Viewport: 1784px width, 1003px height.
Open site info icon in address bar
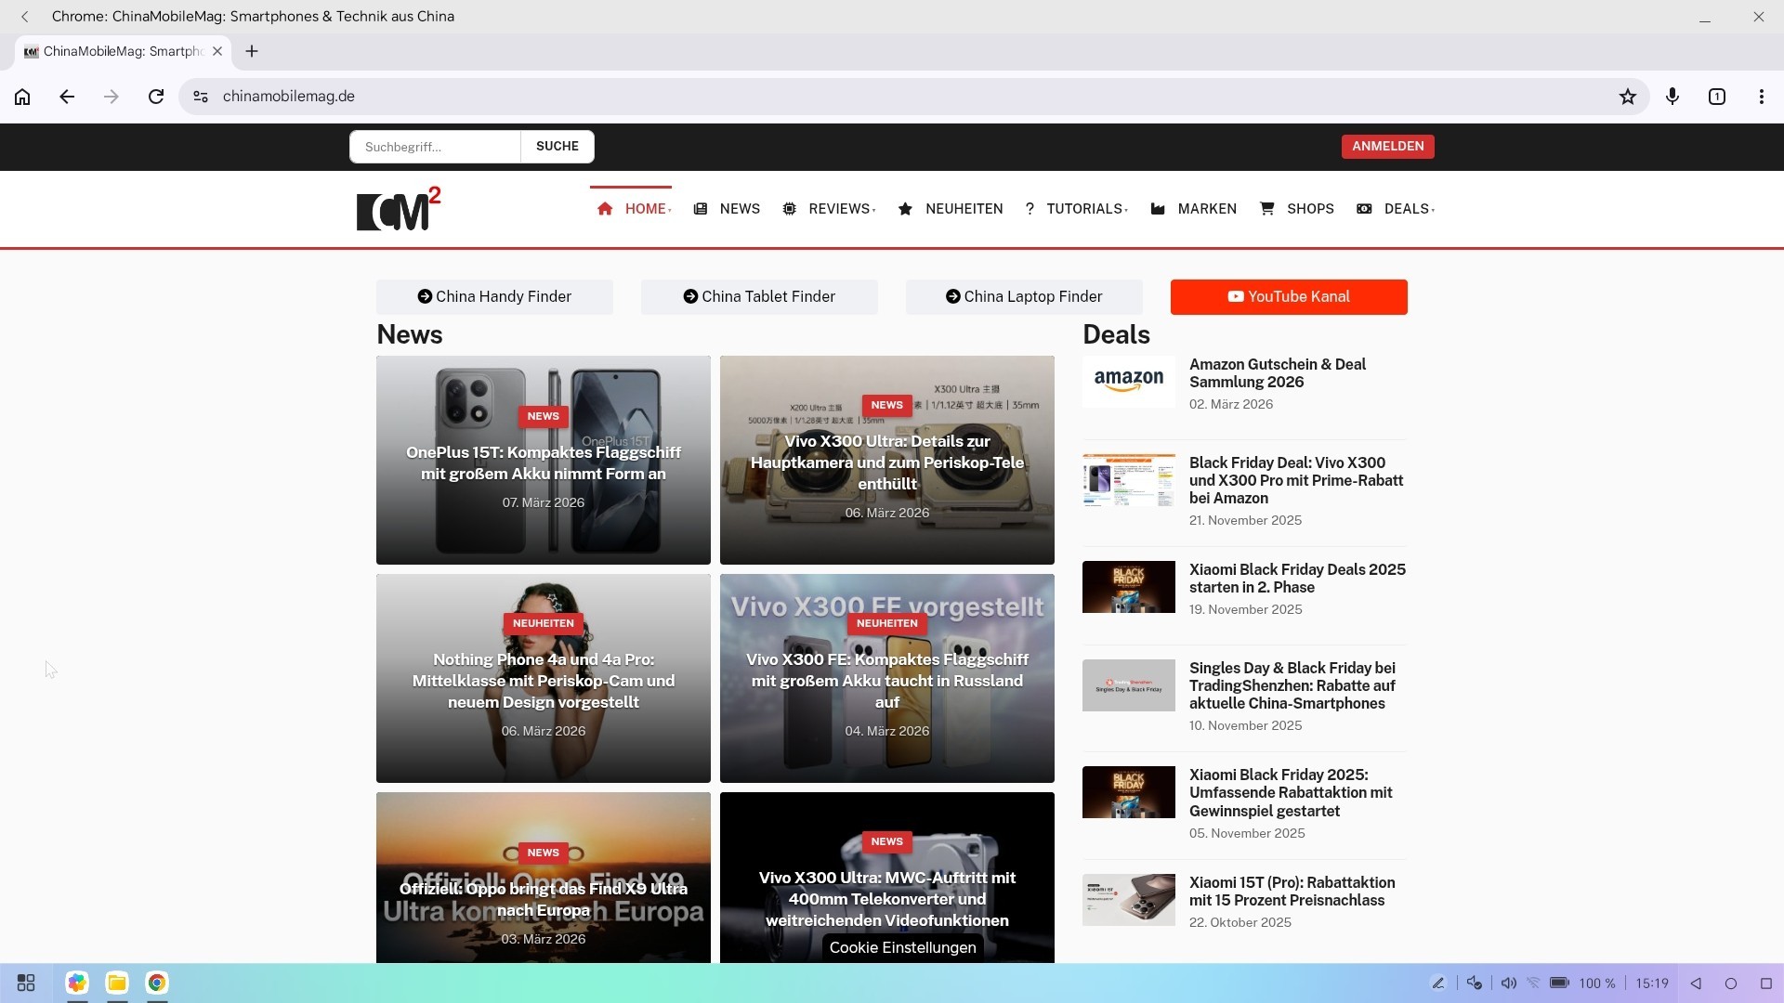[200, 97]
